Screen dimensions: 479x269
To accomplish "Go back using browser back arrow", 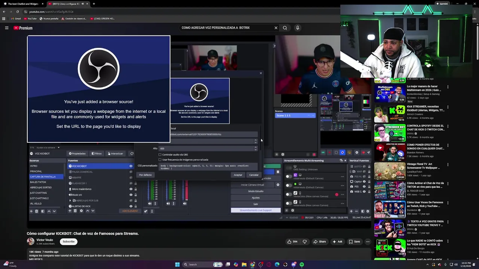I will 4,12.
